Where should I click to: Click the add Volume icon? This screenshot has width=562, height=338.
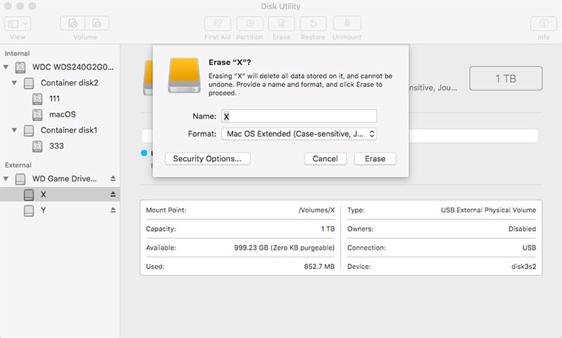(74, 24)
